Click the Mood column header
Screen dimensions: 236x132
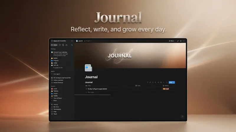tap(165, 86)
